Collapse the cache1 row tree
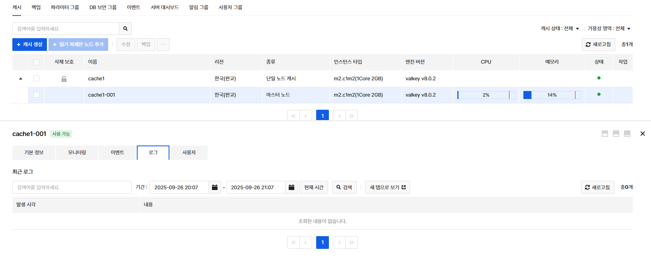This screenshot has height=260, width=651. pos(21,79)
